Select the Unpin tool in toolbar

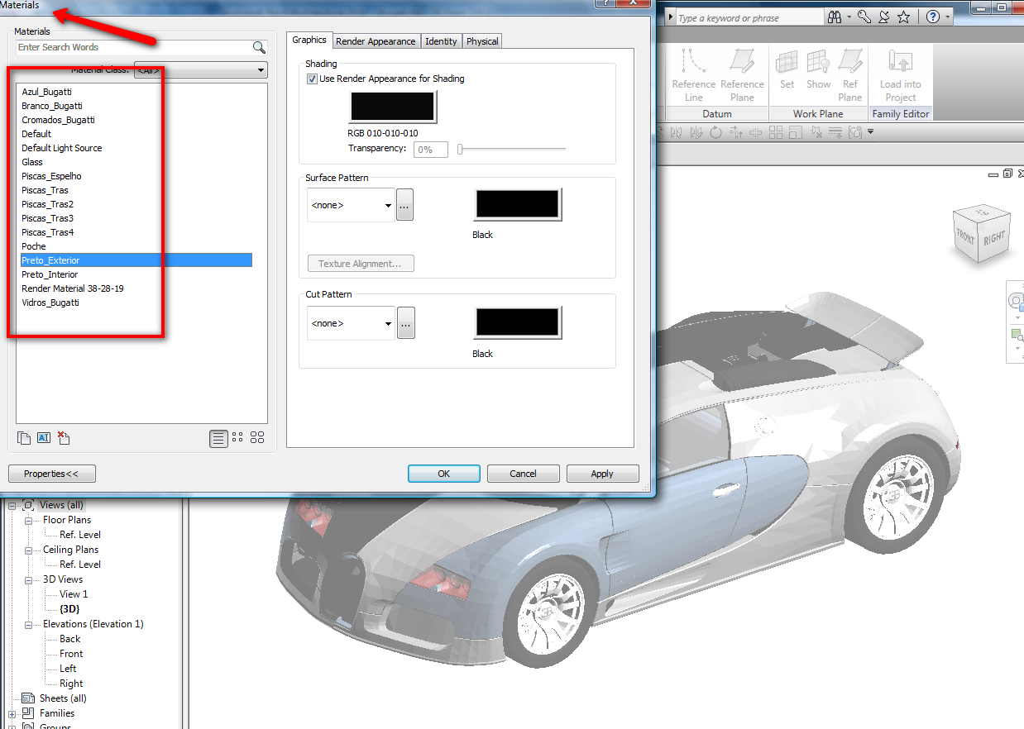coord(816,132)
